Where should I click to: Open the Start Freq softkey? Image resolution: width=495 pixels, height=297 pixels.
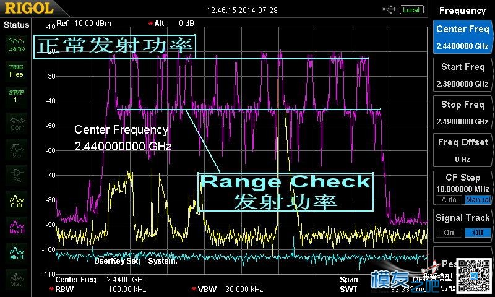(462, 74)
